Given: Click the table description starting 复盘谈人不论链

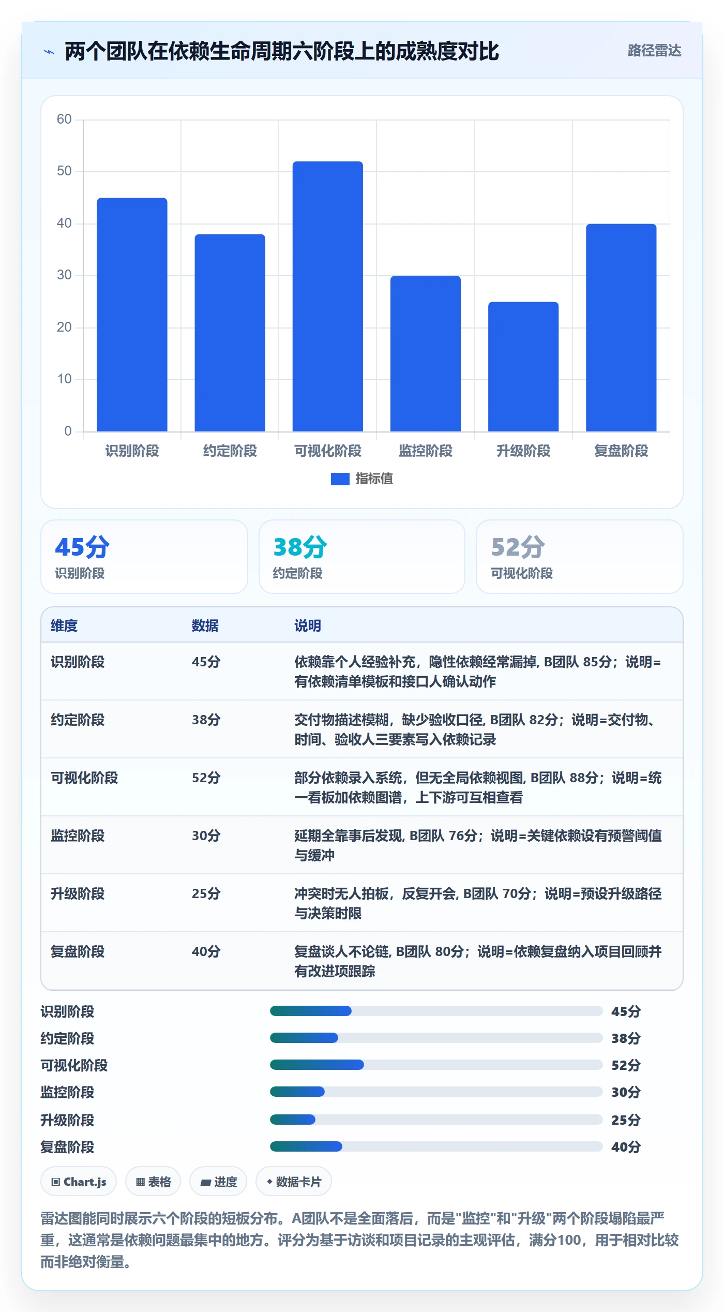Looking at the screenshot, I should click(478, 961).
